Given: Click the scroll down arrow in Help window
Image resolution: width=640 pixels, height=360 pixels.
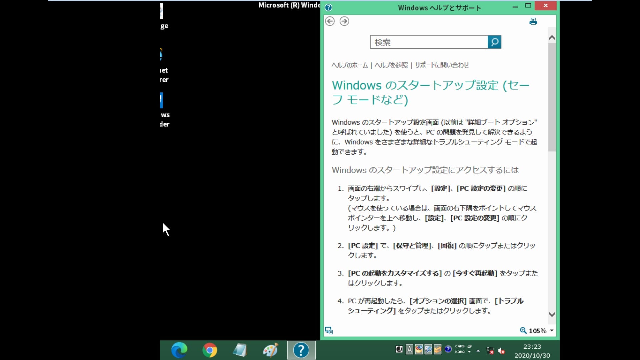Looking at the screenshot, I should click(552, 314).
